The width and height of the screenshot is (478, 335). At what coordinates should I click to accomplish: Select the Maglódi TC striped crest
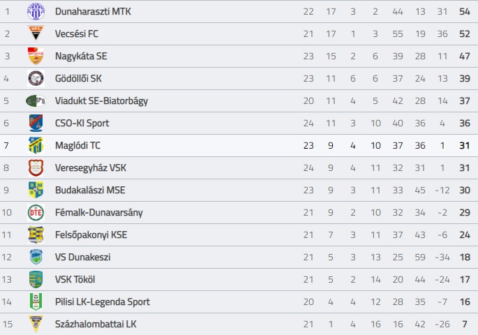(x=36, y=145)
